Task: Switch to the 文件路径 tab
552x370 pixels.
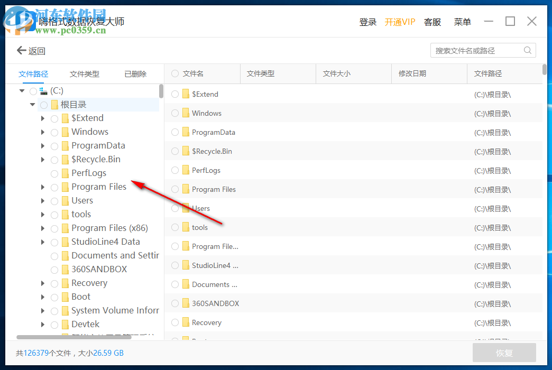Action: pos(33,74)
